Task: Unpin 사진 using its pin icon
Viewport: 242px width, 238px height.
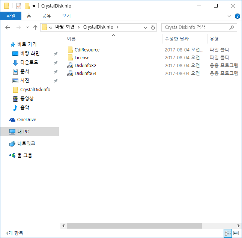Action: tap(56, 81)
